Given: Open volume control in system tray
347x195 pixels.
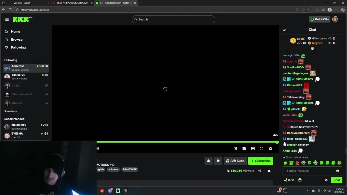Looking at the screenshot, I should (x=329, y=191).
